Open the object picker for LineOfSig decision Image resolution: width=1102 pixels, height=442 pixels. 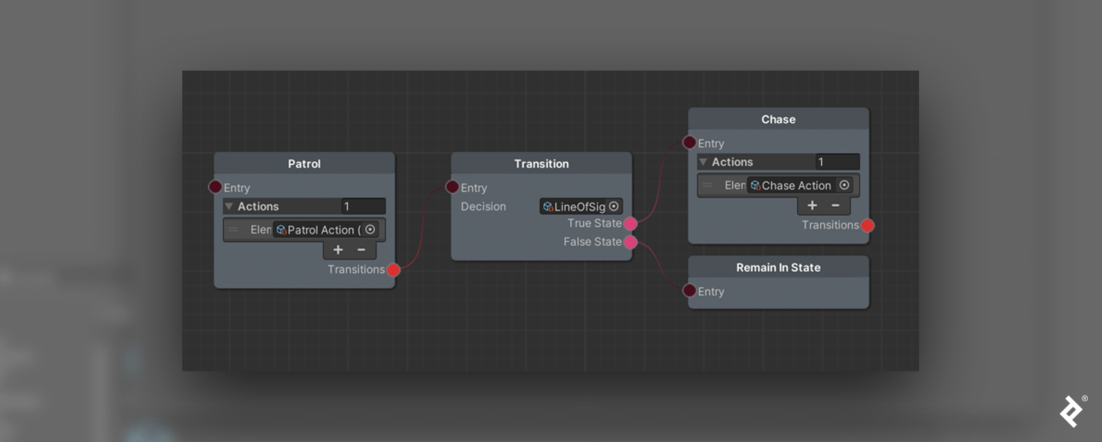(614, 206)
